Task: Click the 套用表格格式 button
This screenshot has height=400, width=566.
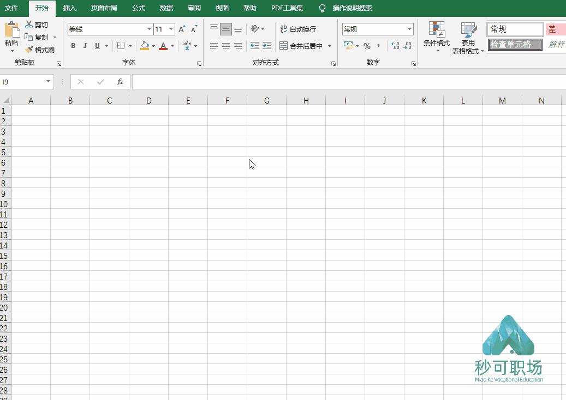Action: click(x=468, y=37)
